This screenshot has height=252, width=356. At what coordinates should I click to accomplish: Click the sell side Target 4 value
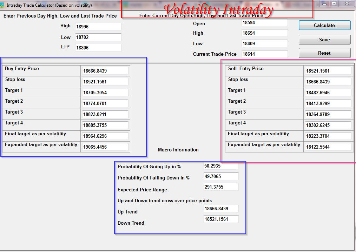coord(328,125)
